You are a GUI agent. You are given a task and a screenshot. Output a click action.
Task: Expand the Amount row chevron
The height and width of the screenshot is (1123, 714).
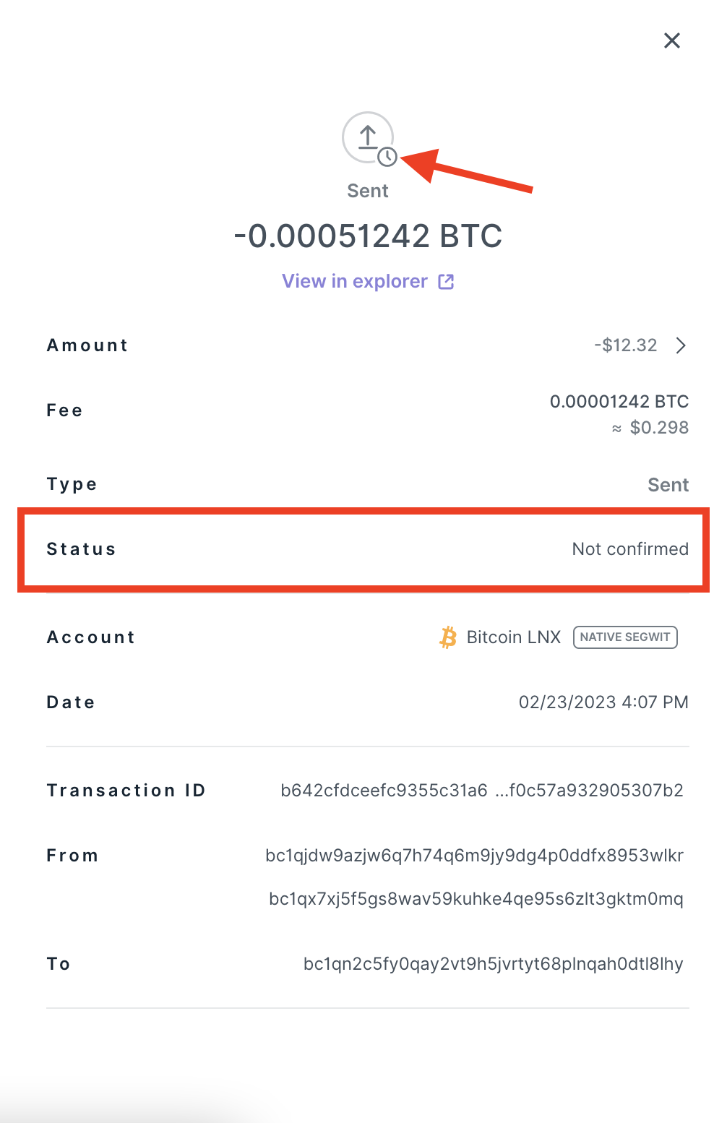pos(681,345)
